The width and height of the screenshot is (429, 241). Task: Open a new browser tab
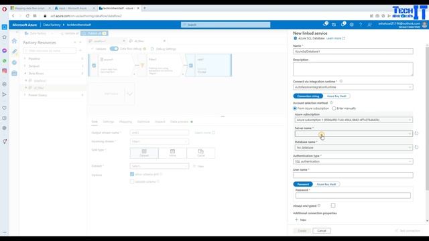145,8
